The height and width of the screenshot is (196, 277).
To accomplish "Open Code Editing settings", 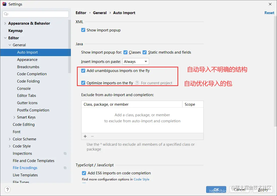I will click(24, 125).
